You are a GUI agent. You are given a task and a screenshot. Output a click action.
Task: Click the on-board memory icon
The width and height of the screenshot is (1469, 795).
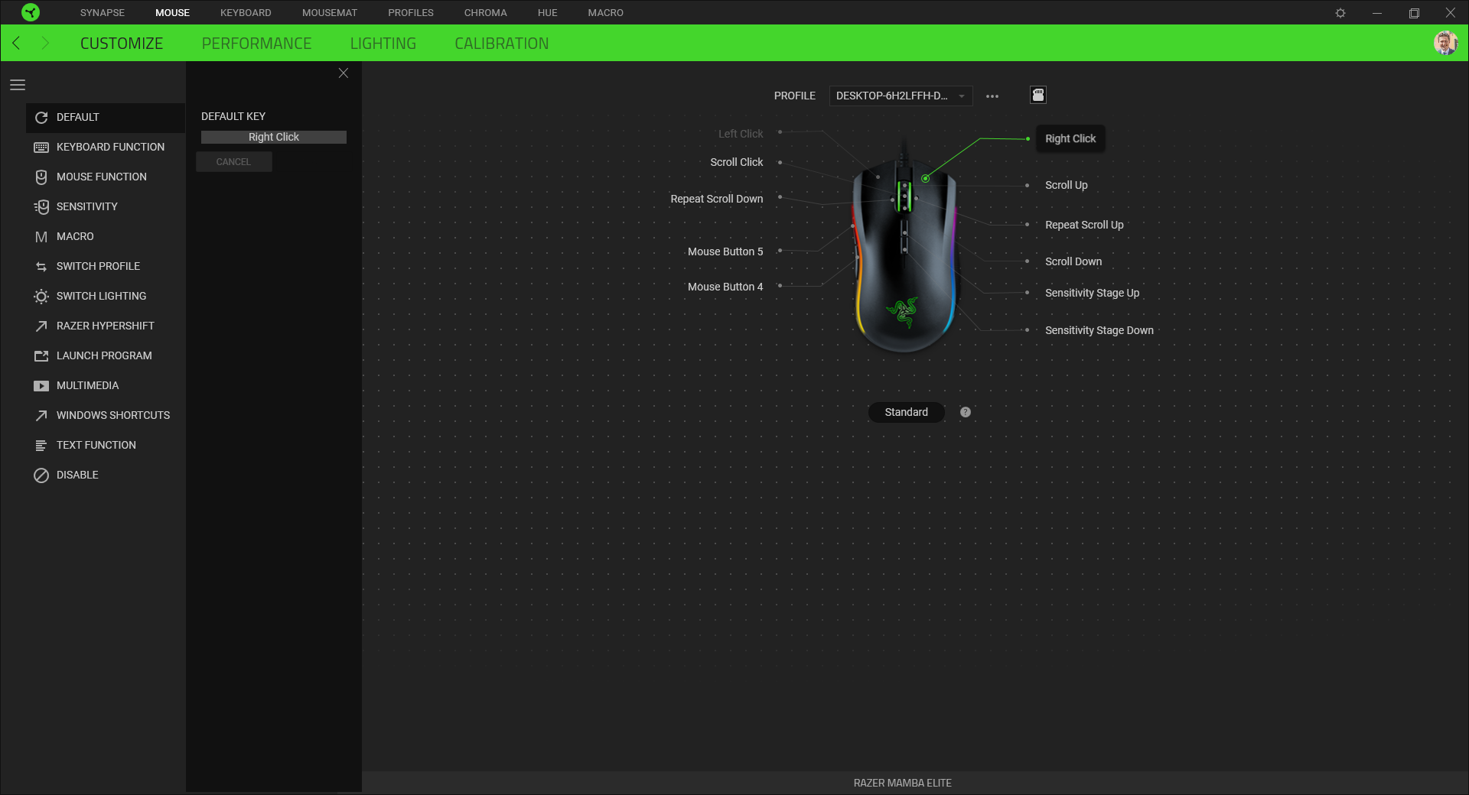coord(1038,95)
